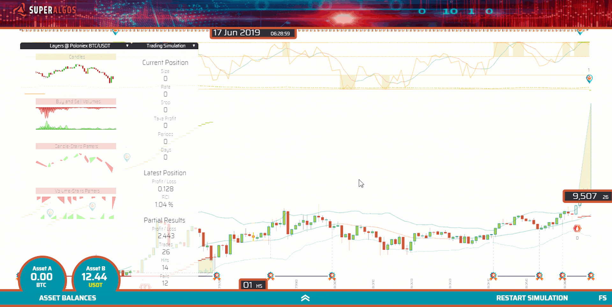Expand the bottom panel with the double-chevron

[305, 298]
